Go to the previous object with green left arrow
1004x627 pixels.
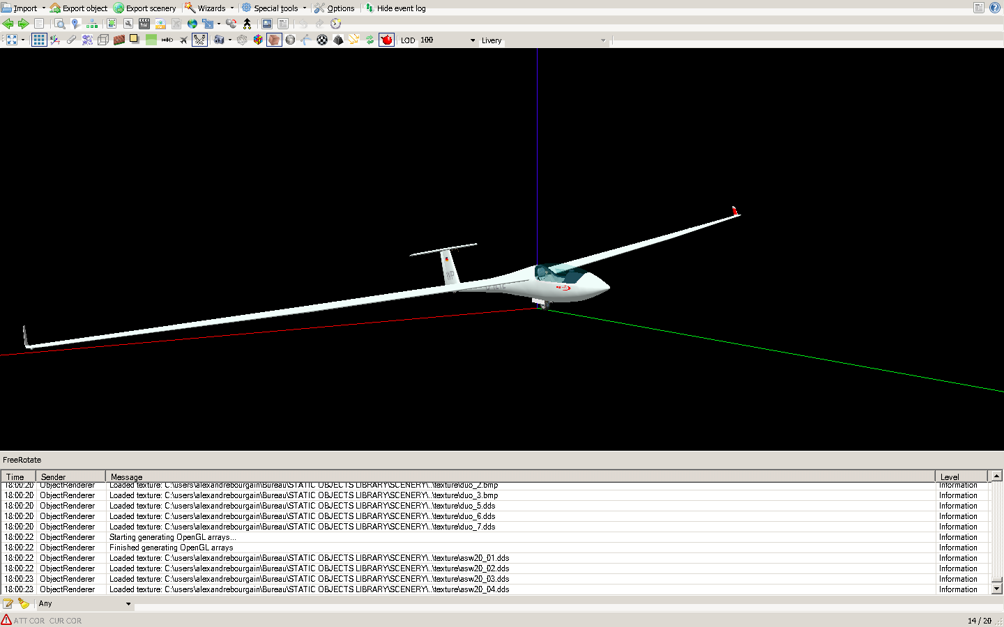[x=8, y=24]
